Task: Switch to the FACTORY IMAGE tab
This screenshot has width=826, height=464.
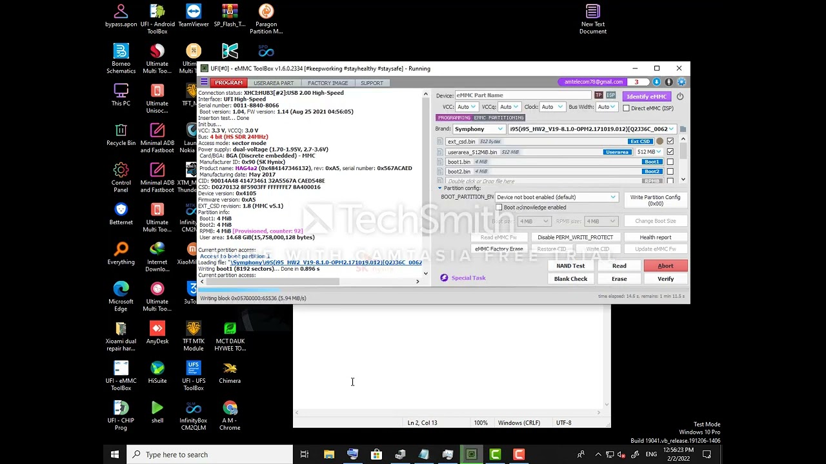Action: (x=328, y=82)
